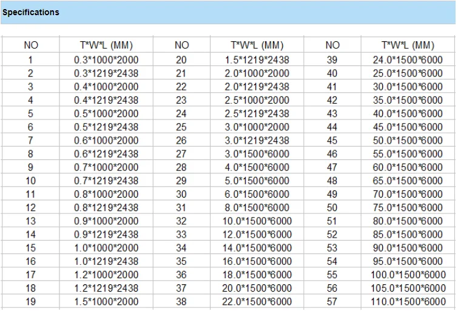Pick the 2.5*1219*2438 size
The image size is (458, 311).
point(257,113)
